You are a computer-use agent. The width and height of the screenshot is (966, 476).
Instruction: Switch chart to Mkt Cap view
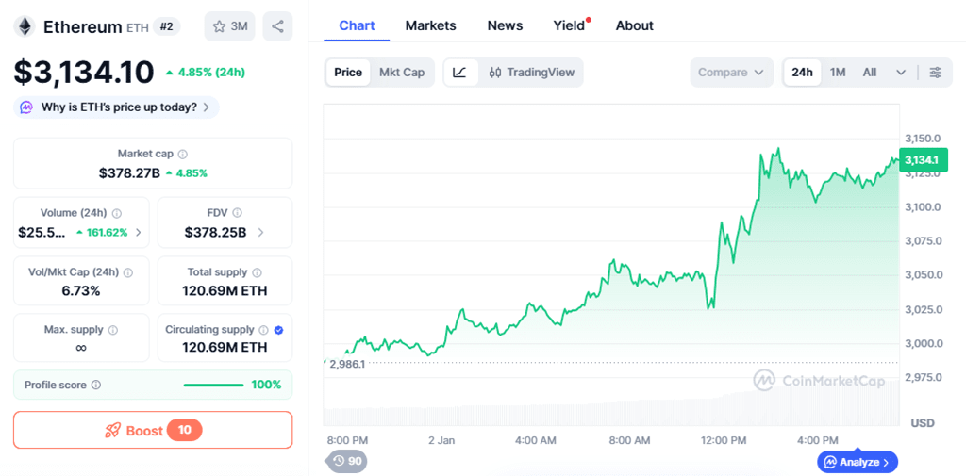[x=402, y=73]
